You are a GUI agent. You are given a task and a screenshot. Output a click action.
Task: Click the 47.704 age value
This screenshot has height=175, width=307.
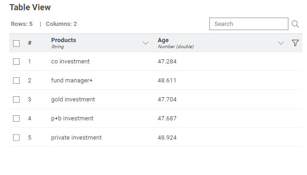[x=167, y=100]
